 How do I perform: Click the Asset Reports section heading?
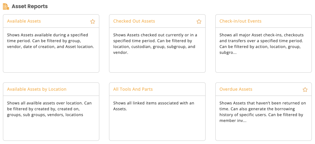(30, 6)
